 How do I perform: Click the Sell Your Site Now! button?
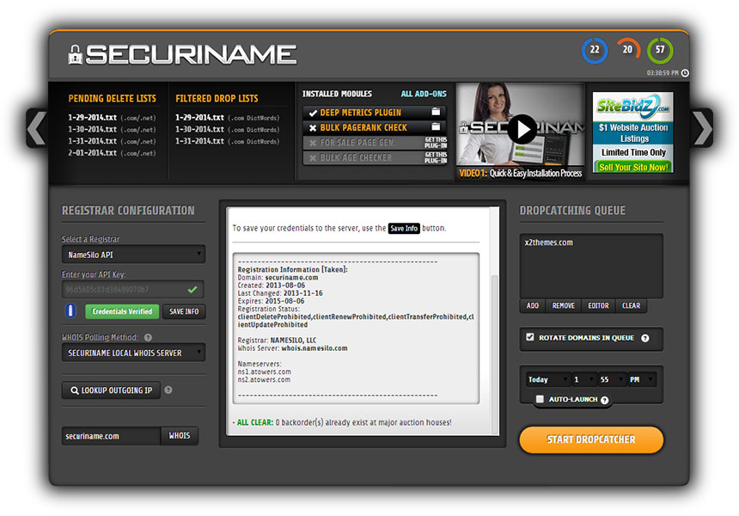(x=633, y=167)
